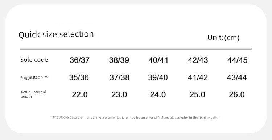Click the Suggested size row label
This screenshot has height=140, width=272.
[x=34, y=77]
